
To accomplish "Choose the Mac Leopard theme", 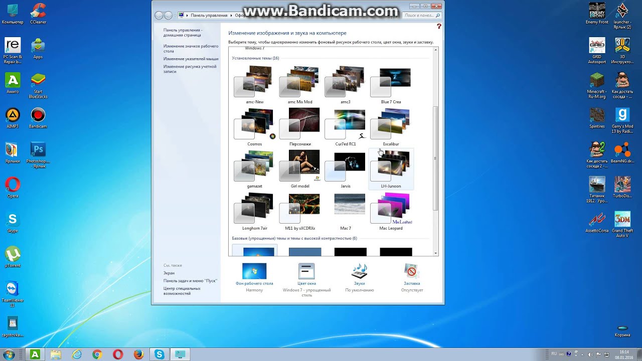I will tap(391, 211).
